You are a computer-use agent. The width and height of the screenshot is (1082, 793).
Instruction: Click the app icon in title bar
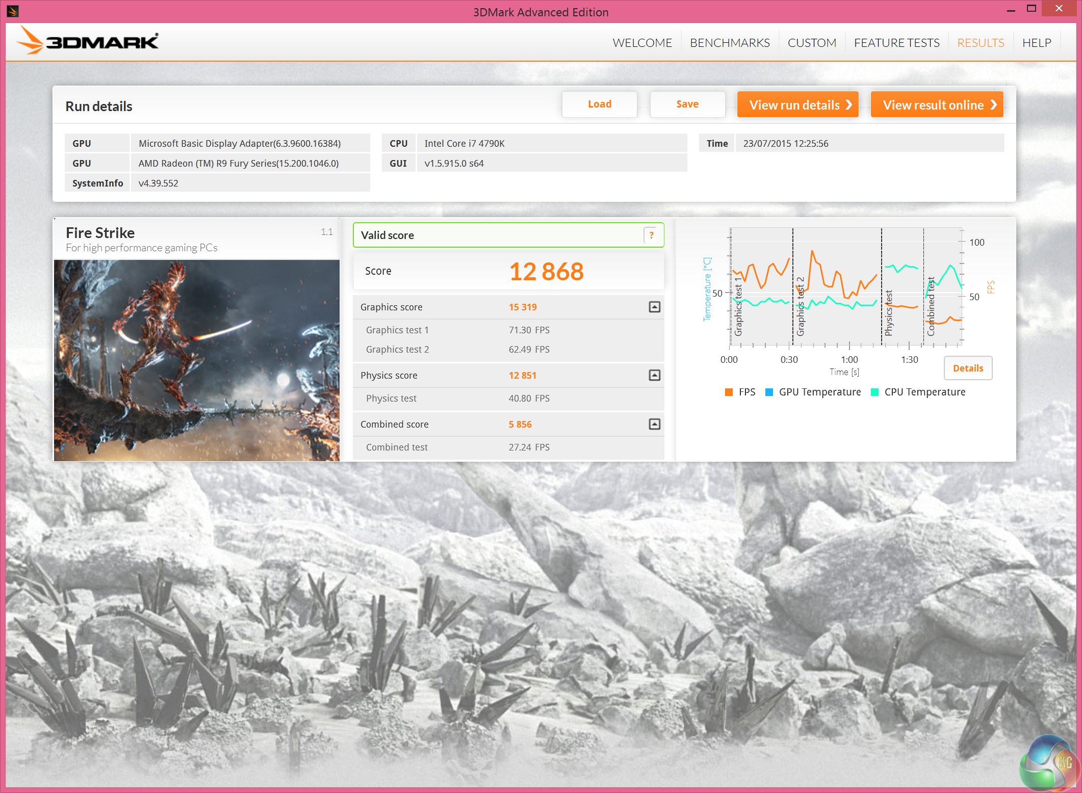[x=13, y=11]
